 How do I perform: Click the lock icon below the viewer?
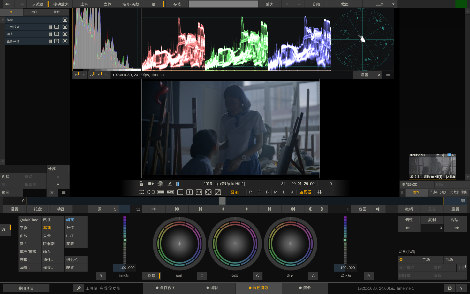click(141, 184)
